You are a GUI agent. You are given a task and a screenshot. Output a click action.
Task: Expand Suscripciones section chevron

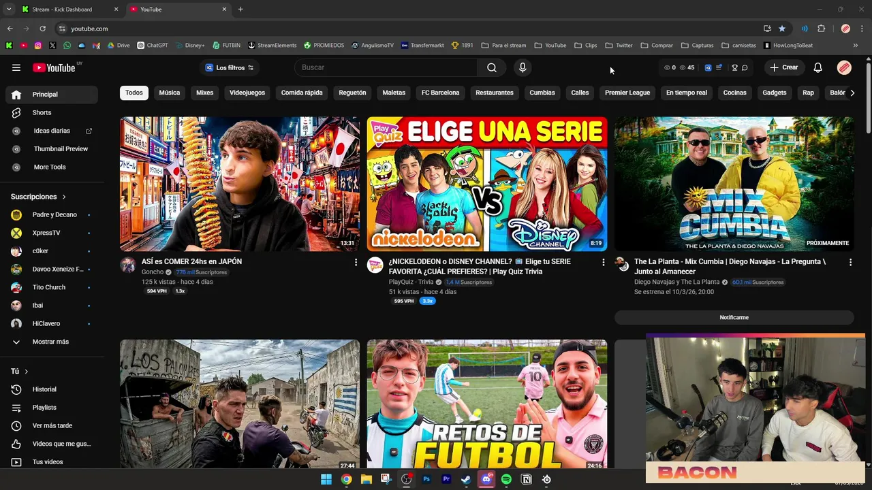(64, 197)
